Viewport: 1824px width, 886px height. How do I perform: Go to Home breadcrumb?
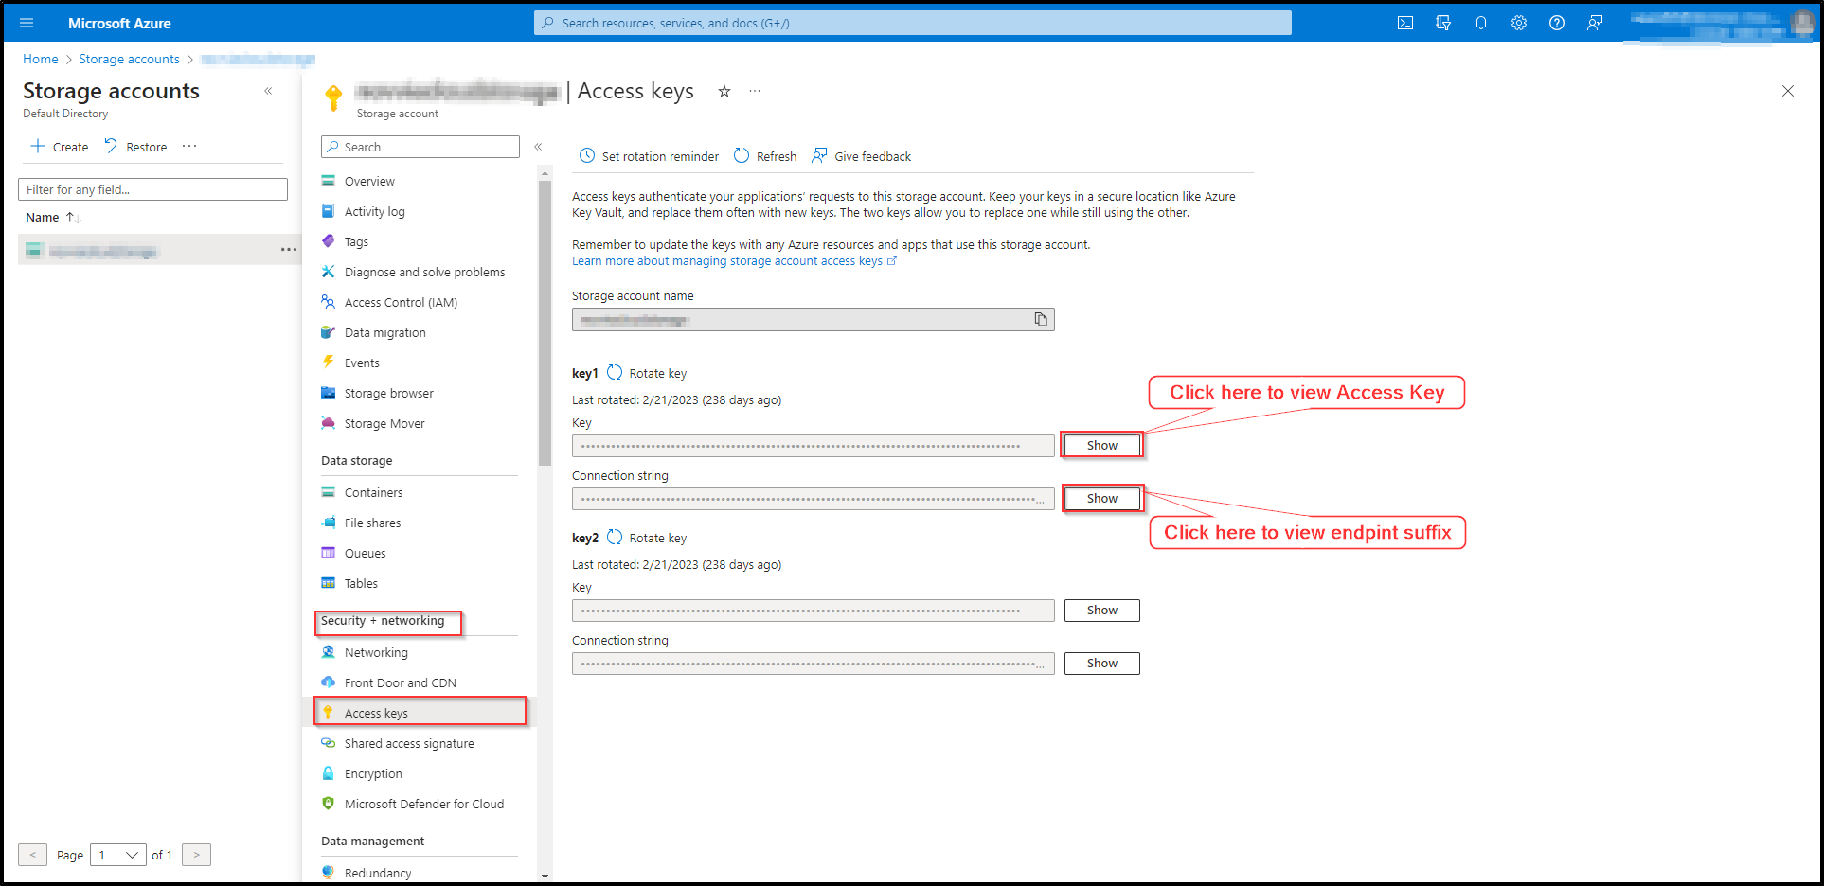tap(41, 59)
